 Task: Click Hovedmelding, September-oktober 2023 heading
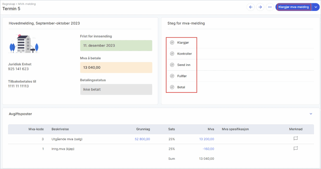(x=44, y=23)
